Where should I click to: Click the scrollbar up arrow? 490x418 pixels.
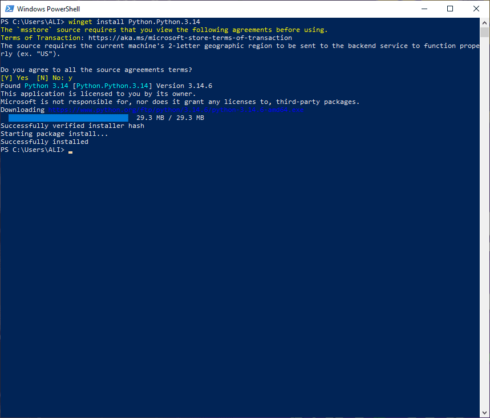click(x=484, y=22)
